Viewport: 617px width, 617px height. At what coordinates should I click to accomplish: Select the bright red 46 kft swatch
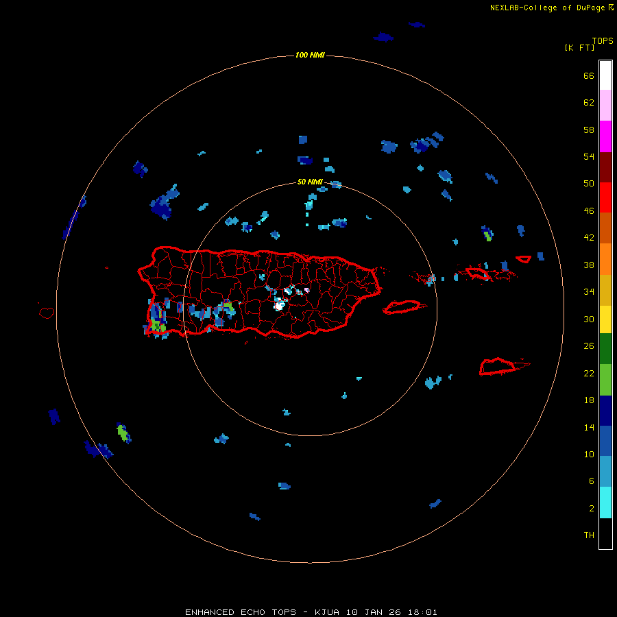pyautogui.click(x=605, y=197)
